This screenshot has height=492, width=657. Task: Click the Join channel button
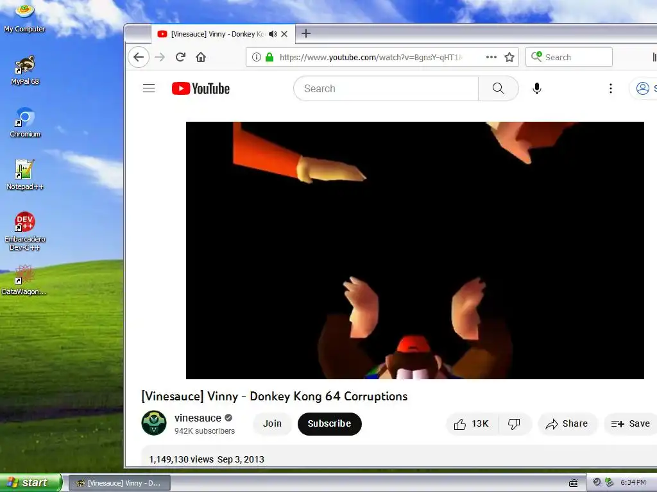272,424
